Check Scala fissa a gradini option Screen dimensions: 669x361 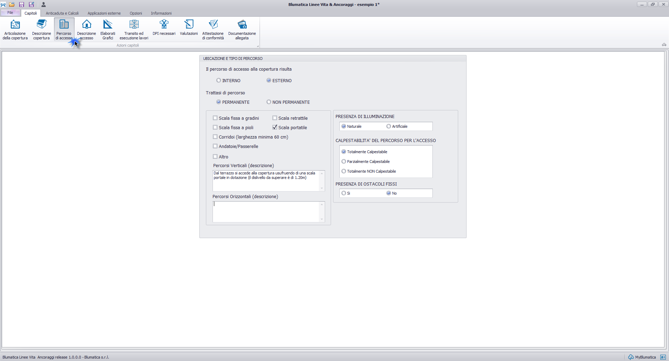click(215, 118)
